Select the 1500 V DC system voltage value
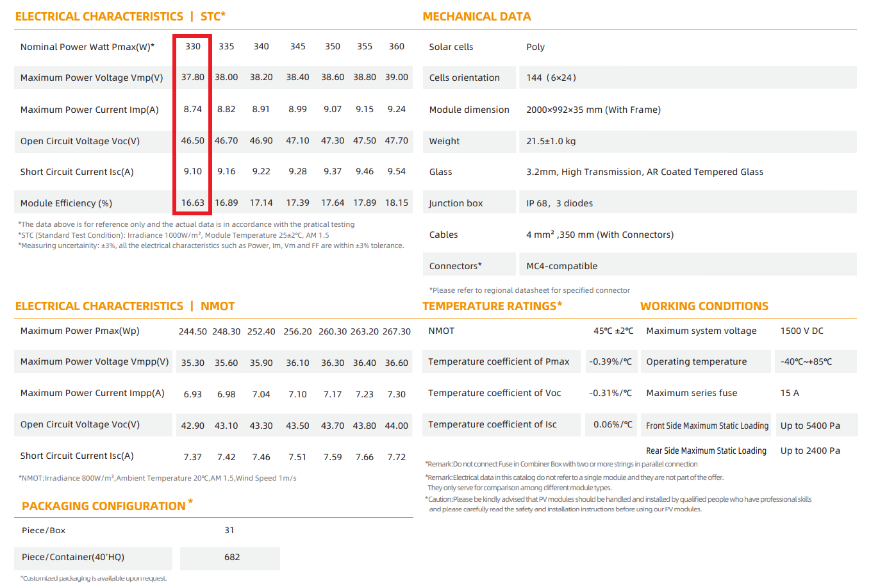The image size is (871, 587). tap(801, 331)
